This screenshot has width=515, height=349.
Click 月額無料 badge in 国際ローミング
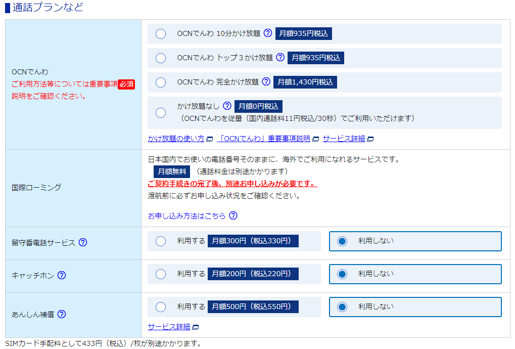[x=172, y=171]
